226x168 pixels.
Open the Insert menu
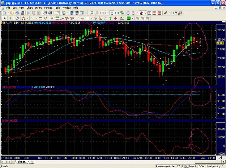(38, 8)
